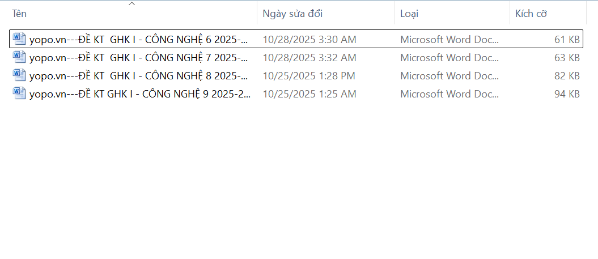Viewport: 598px width, 259px height.
Task: Click the Word icon of CÔNG NGHỆ 7 file
Action: coord(20,57)
